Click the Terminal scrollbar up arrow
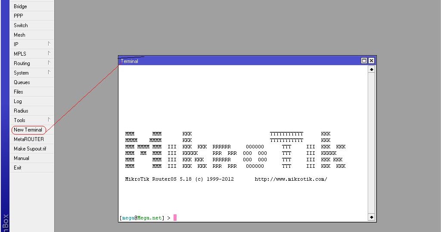The height and width of the screenshot is (232, 441). point(371,69)
